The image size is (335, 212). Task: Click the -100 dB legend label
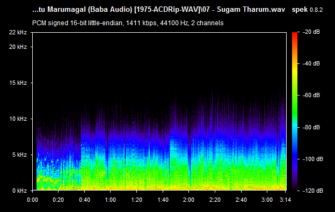click(x=313, y=159)
